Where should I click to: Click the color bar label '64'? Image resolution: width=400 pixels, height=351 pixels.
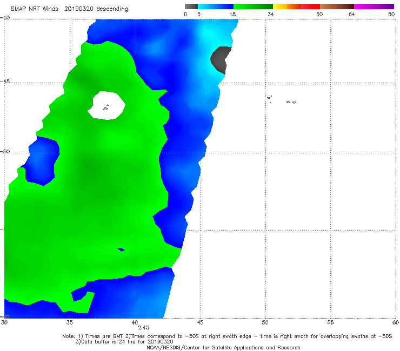point(352,15)
